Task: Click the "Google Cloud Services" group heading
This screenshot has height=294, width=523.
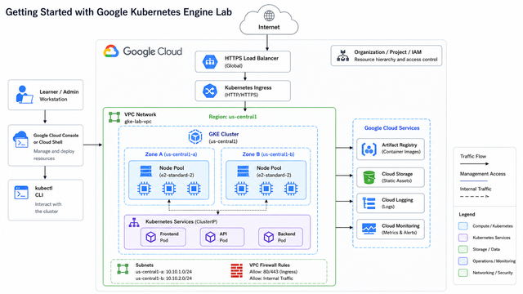Action: click(x=392, y=128)
